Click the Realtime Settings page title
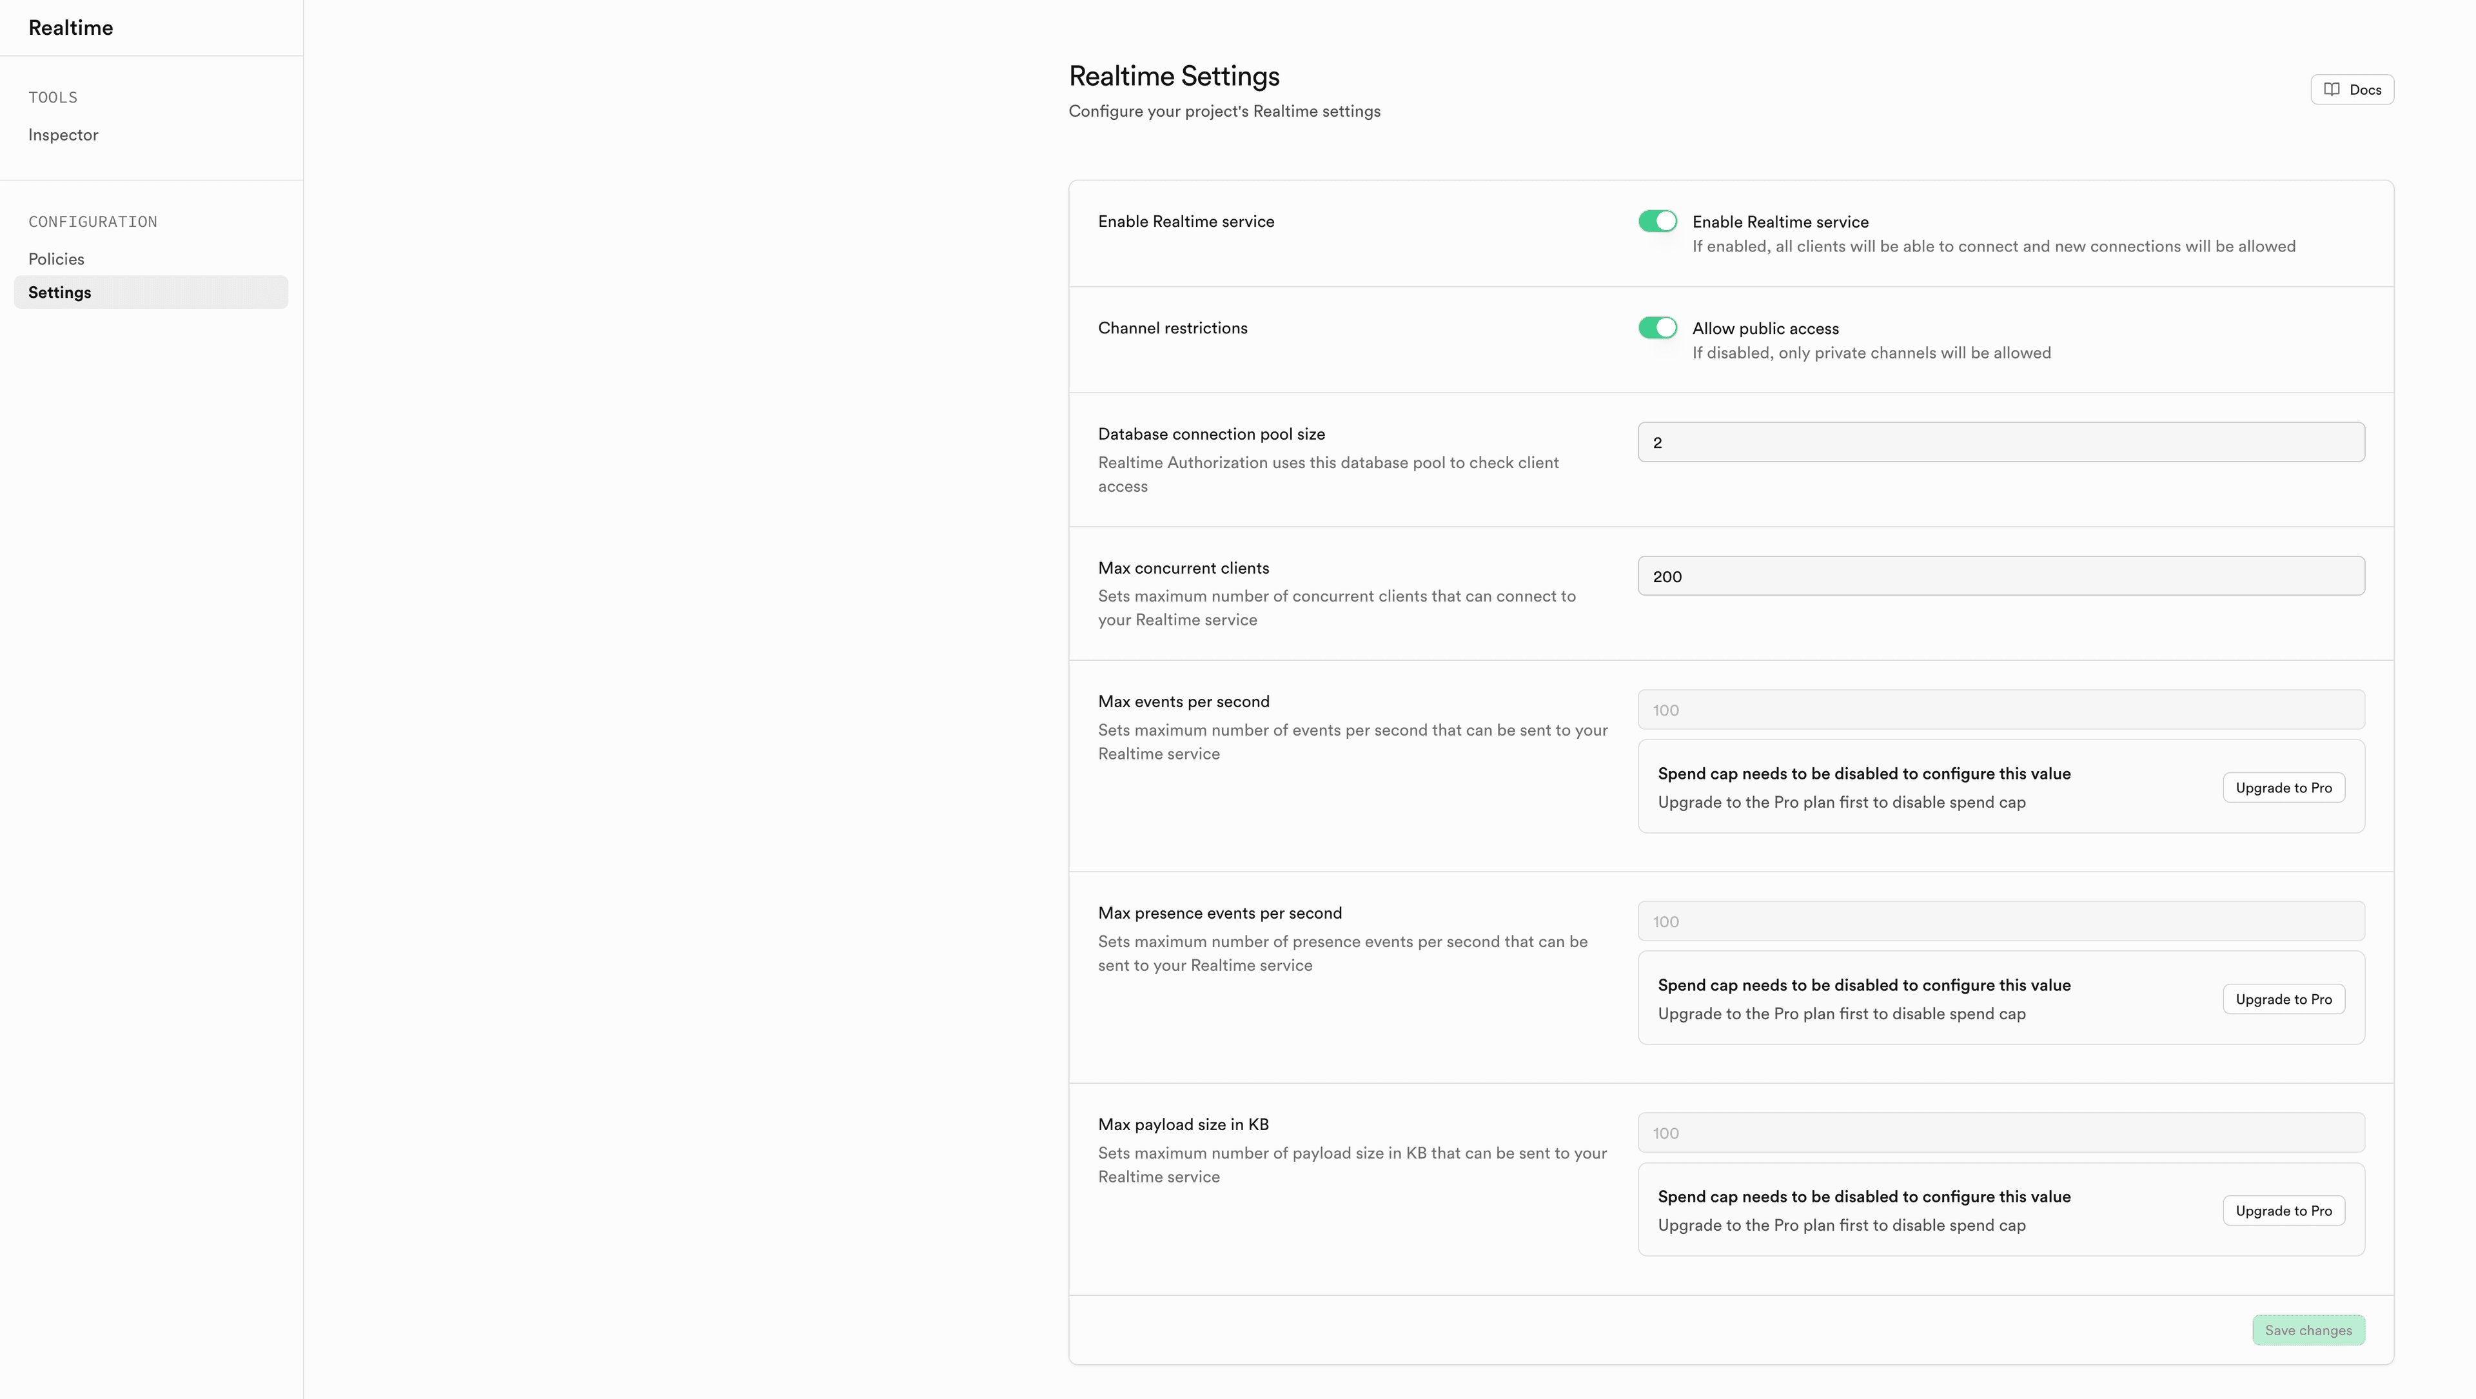The height and width of the screenshot is (1399, 2476). coord(1174,75)
